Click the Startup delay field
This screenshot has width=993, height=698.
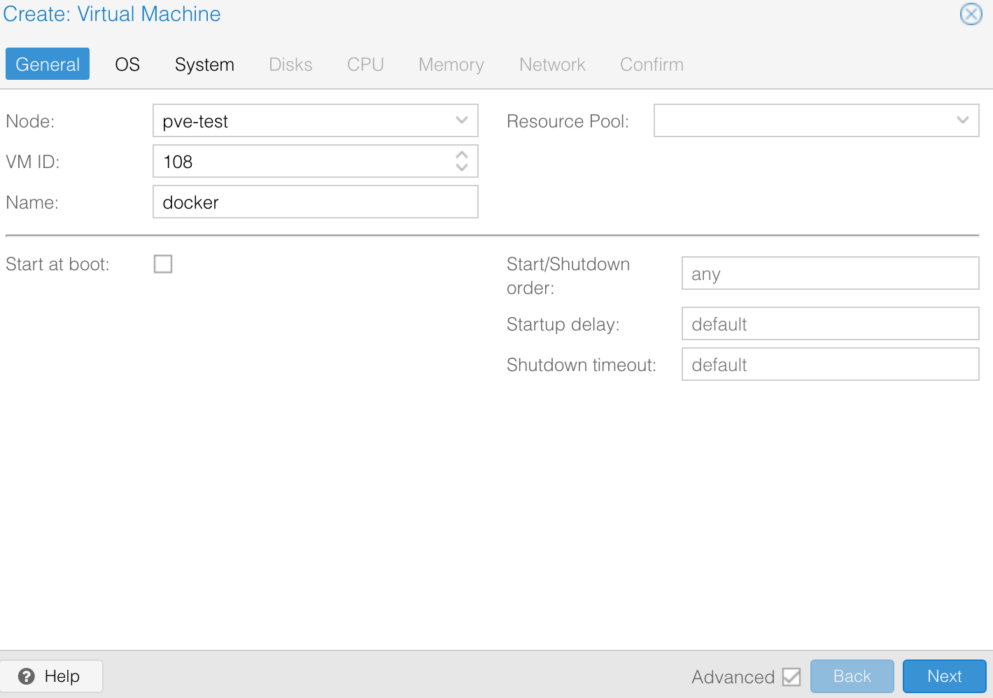(x=829, y=323)
